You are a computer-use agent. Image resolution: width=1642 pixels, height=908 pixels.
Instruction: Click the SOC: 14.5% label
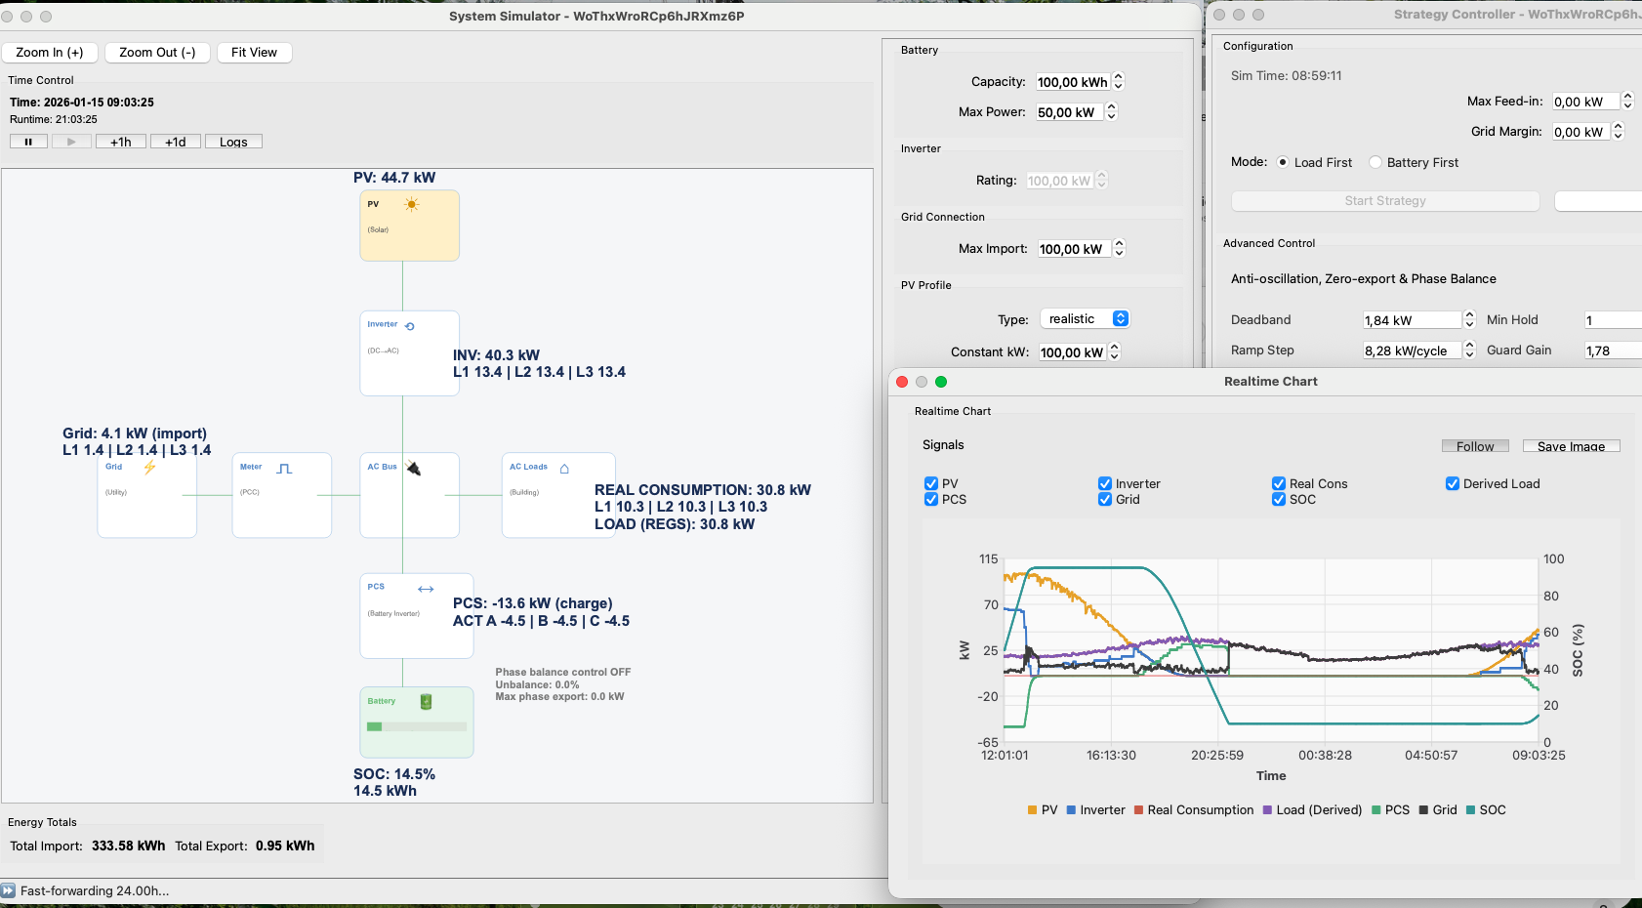point(394,774)
